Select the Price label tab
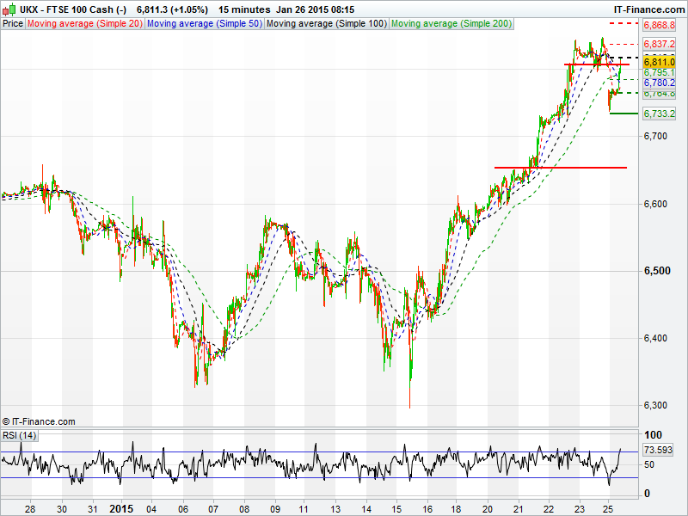 pos(13,24)
